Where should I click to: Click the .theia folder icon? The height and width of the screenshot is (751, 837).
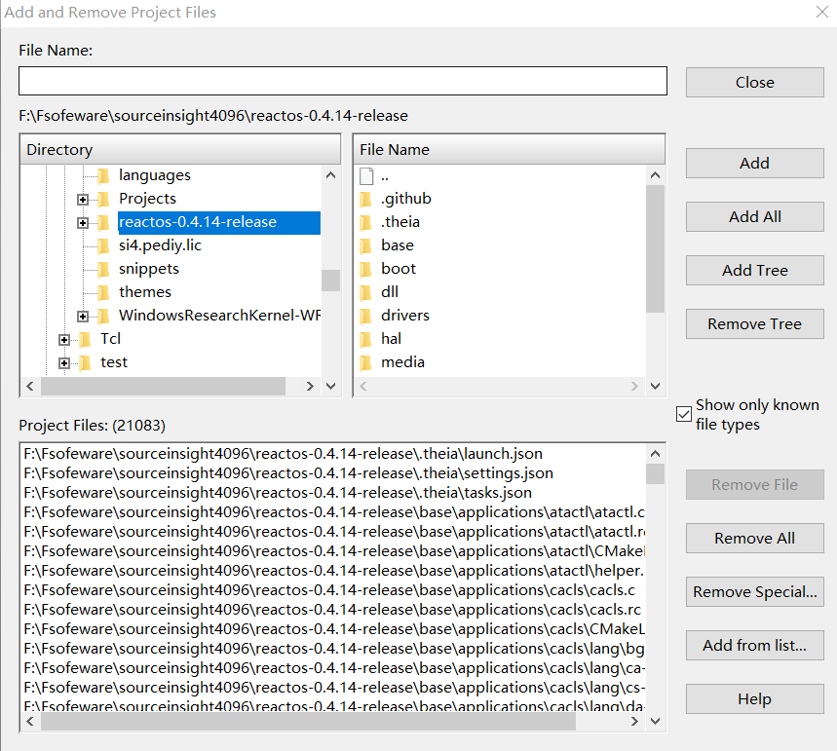(x=365, y=223)
